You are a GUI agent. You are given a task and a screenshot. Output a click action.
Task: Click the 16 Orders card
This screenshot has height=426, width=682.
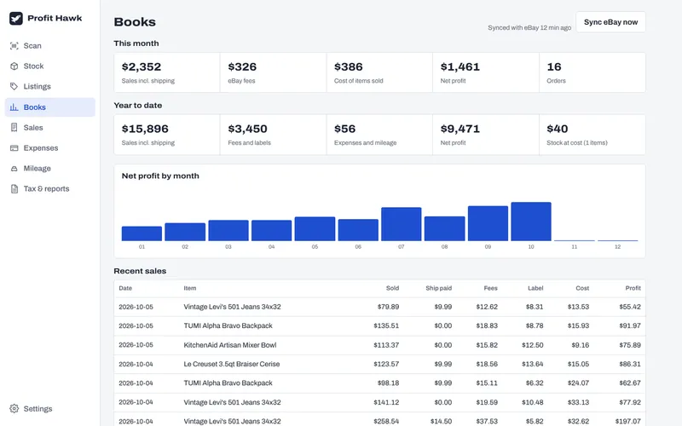tap(592, 72)
